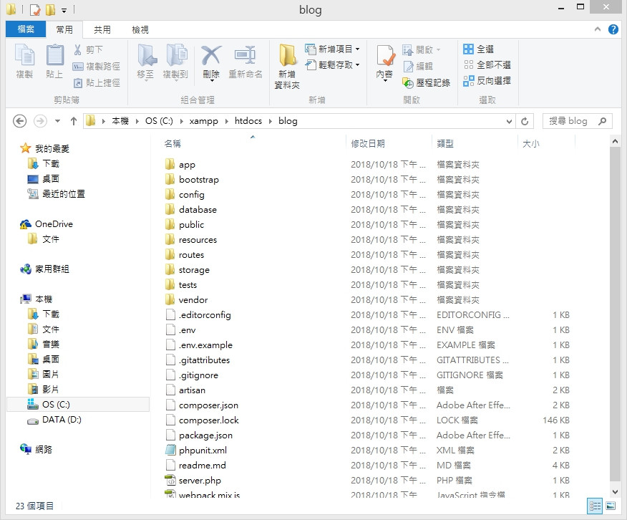
Task: Select the server.php file
Action: 200,481
